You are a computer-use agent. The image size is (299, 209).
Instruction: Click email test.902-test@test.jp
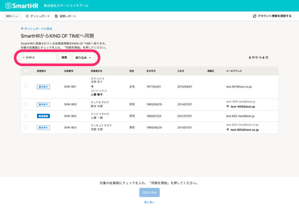(x=240, y=116)
